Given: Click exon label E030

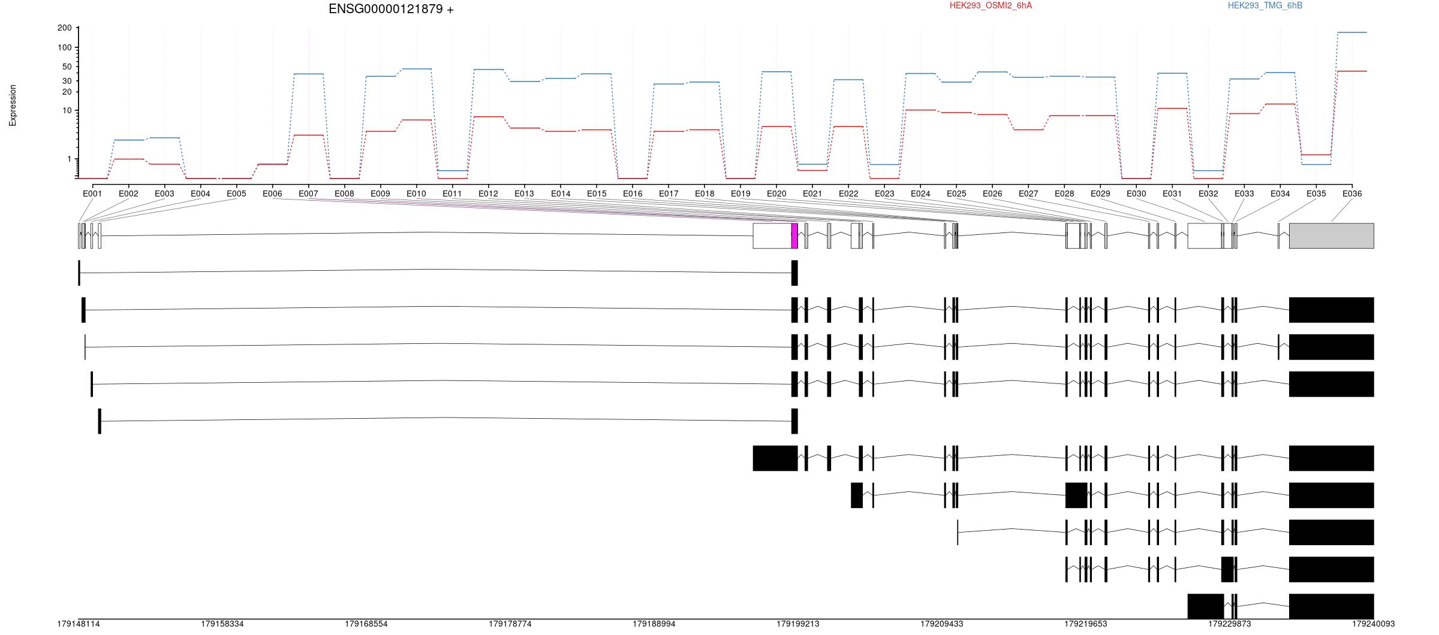Looking at the screenshot, I should click(1136, 193).
